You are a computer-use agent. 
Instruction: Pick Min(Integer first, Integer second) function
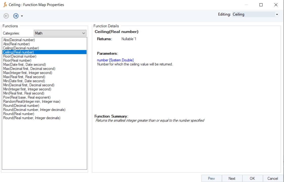[27, 89]
